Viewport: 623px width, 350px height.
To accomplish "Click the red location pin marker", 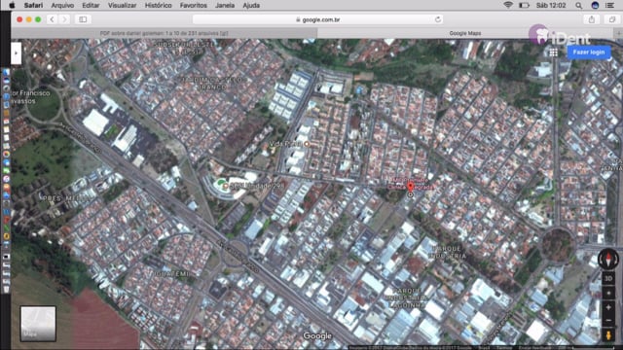I will click(411, 187).
